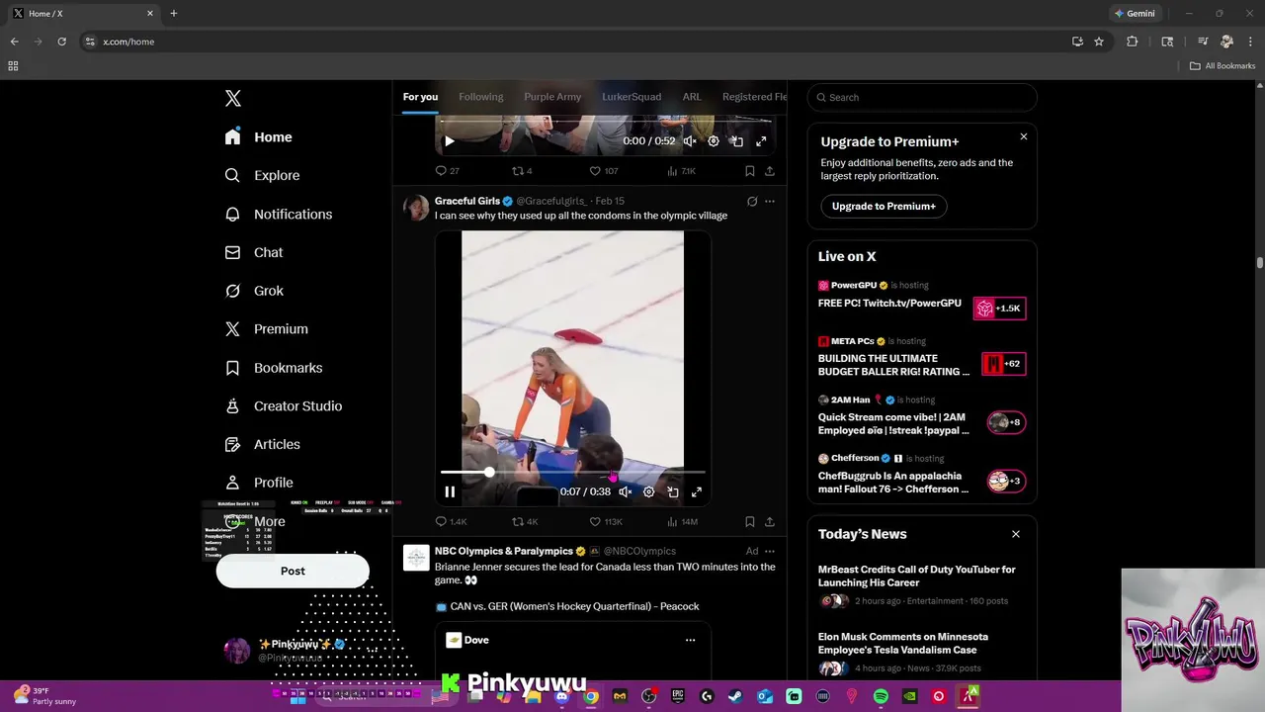Click the x.com/home address bar
Viewport: 1265px width, 712px height.
point(573,42)
